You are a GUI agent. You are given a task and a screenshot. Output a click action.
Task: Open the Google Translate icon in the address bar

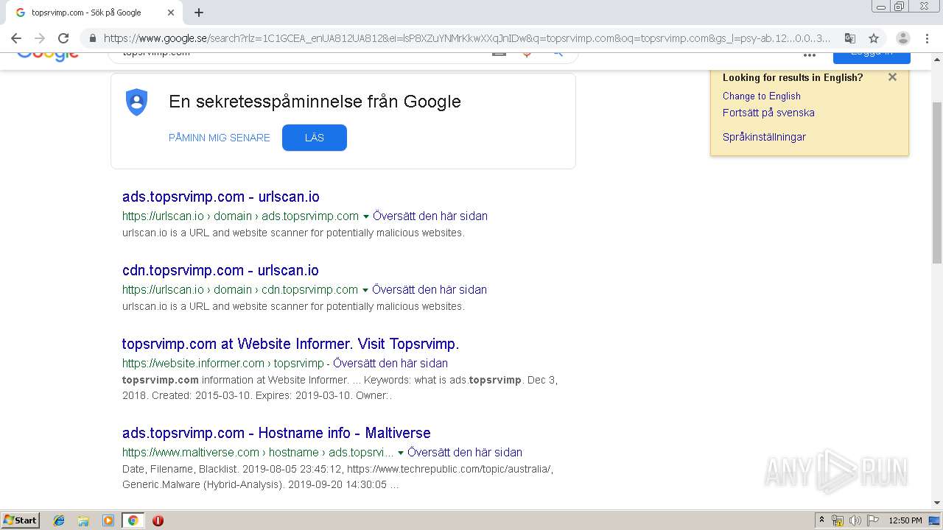click(849, 38)
